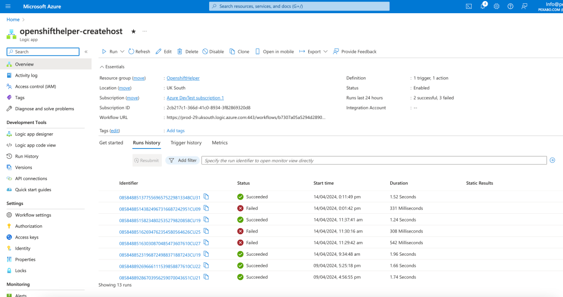The image size is (563, 297).
Task: Expand the Run dropdown arrow
Action: click(122, 52)
